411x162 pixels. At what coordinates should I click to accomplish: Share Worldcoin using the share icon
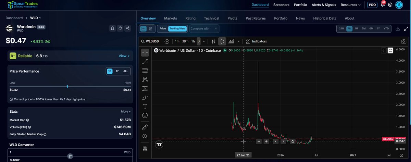(x=128, y=28)
